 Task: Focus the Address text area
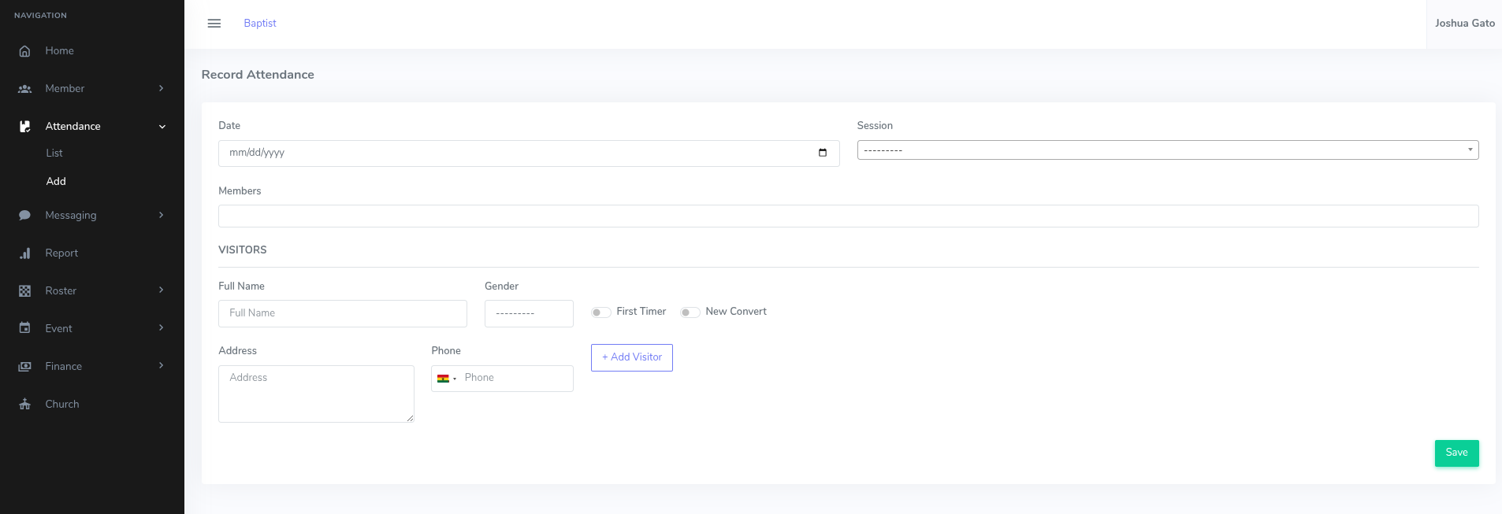316,394
